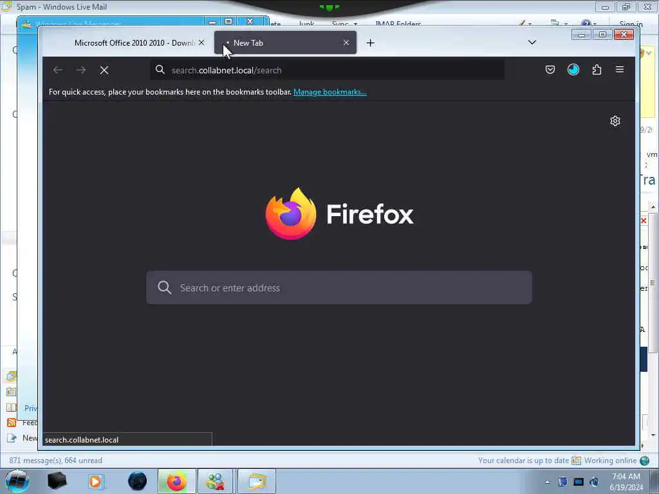Screen dimensions: 659x494
Task: Expand the list all tabs chevron
Action: click(532, 42)
